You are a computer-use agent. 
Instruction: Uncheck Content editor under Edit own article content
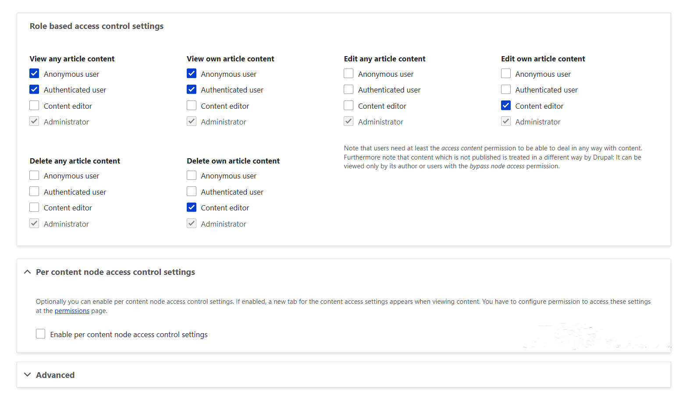tap(506, 105)
